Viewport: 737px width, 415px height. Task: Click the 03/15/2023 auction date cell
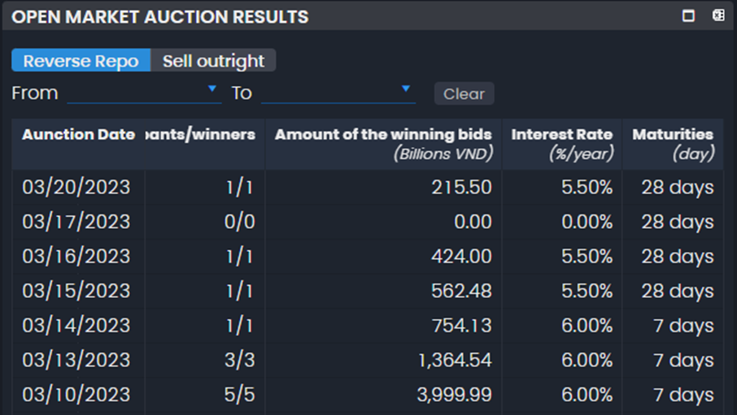(x=76, y=291)
